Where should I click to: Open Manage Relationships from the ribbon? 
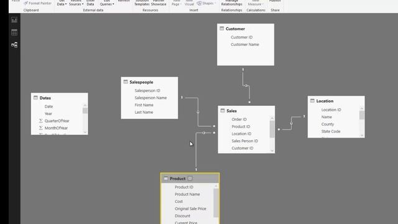click(231, 3)
